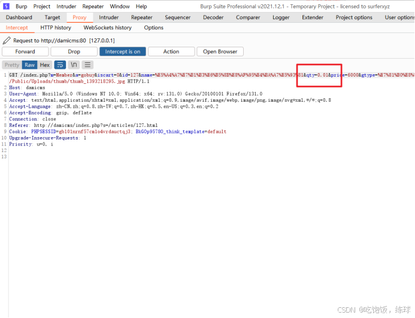Screen dimensions: 415x318
Task: Click empty editor line 13
Action: [212, 157]
